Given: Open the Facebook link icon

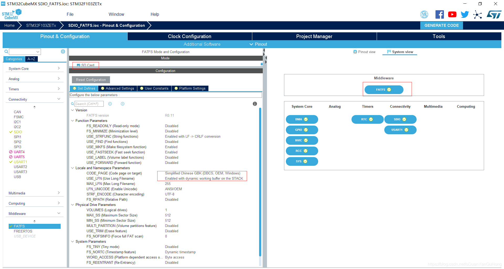Looking at the screenshot, I should pos(439,14).
